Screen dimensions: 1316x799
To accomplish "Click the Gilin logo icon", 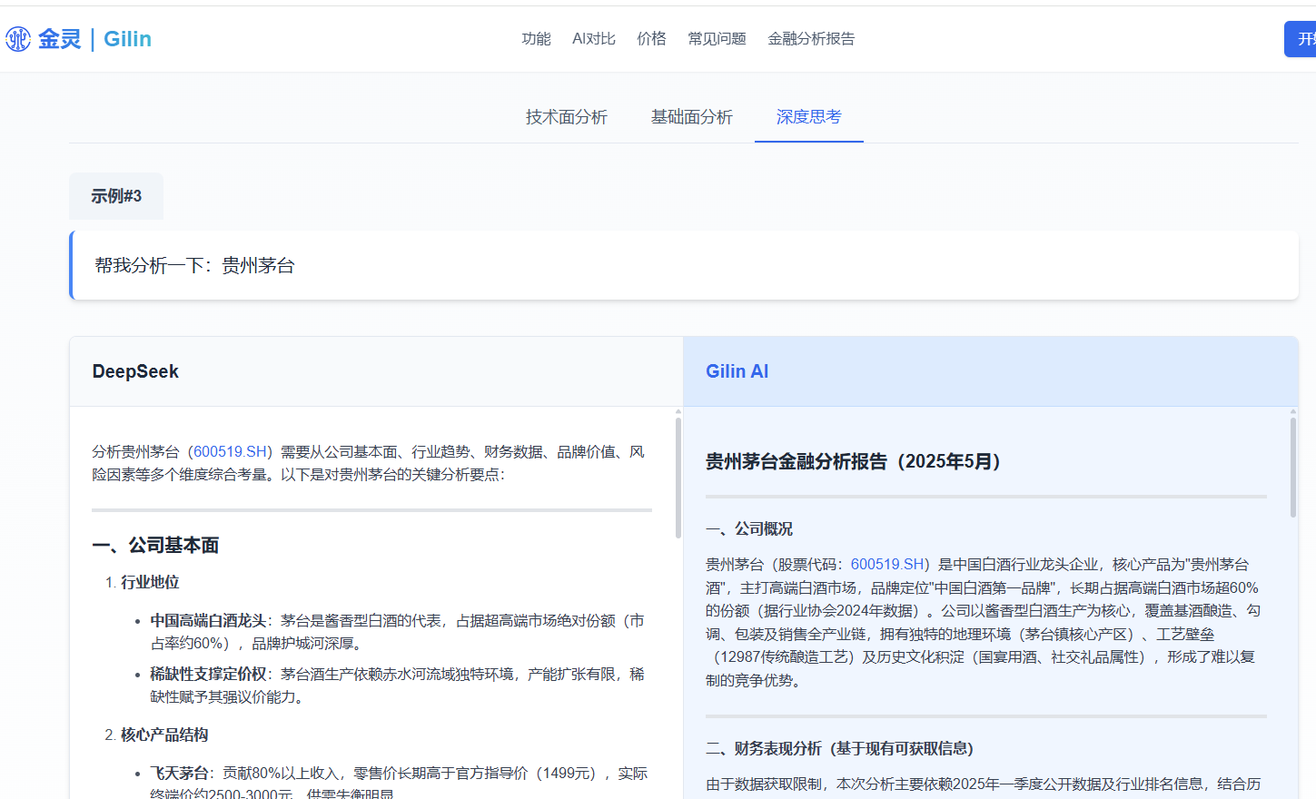I will (18, 39).
